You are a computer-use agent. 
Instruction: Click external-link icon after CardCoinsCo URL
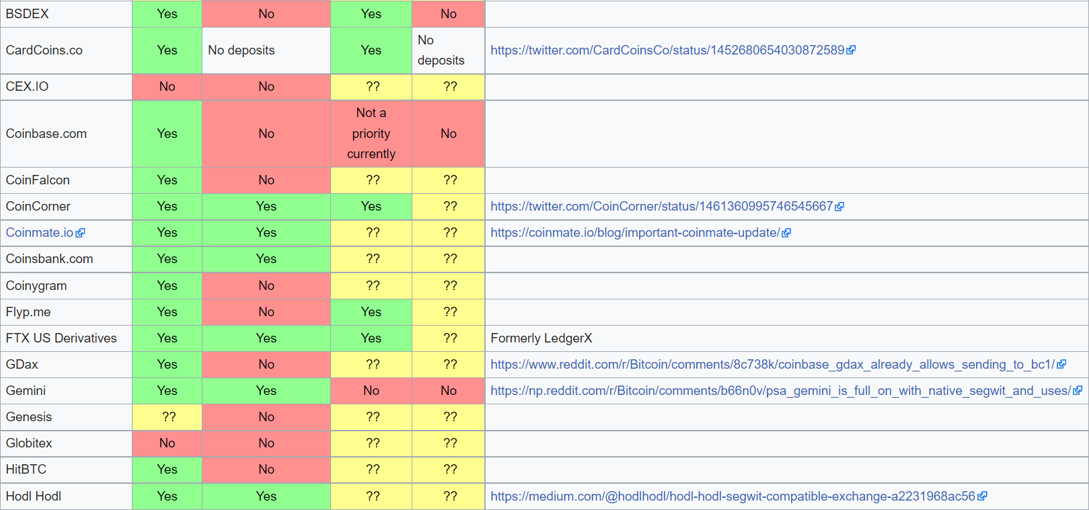point(851,50)
